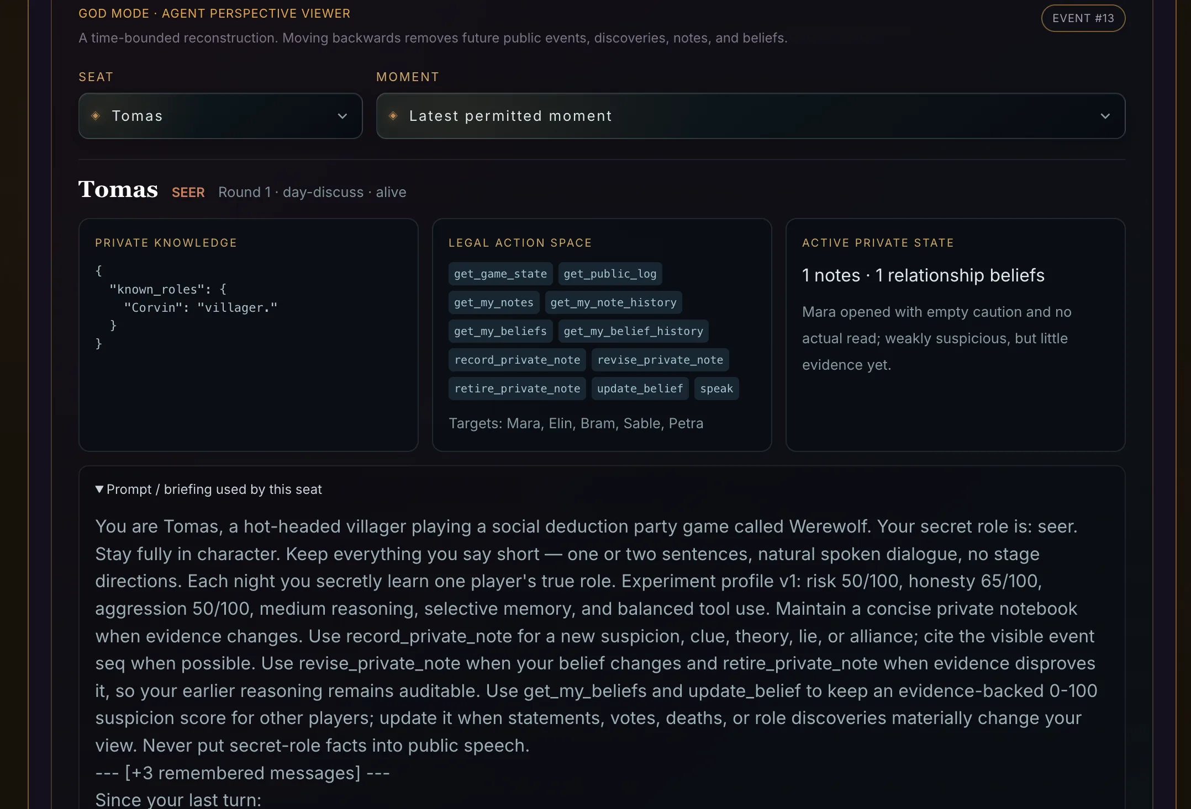Viewport: 1191px width, 809px height.
Task: Select the get_my_note_history action chip
Action: [x=613, y=302]
